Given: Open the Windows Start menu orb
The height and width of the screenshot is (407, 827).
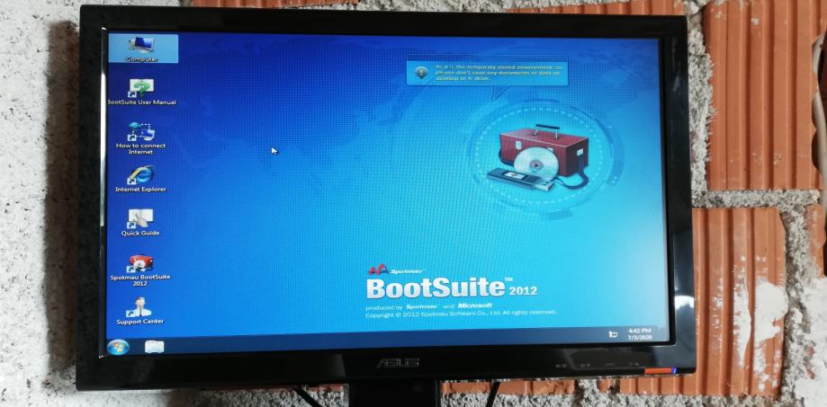Looking at the screenshot, I should point(118,347).
